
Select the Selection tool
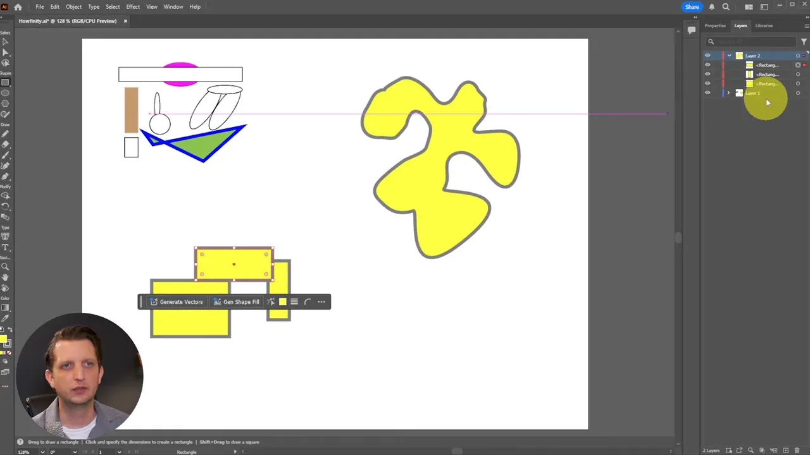click(x=6, y=42)
